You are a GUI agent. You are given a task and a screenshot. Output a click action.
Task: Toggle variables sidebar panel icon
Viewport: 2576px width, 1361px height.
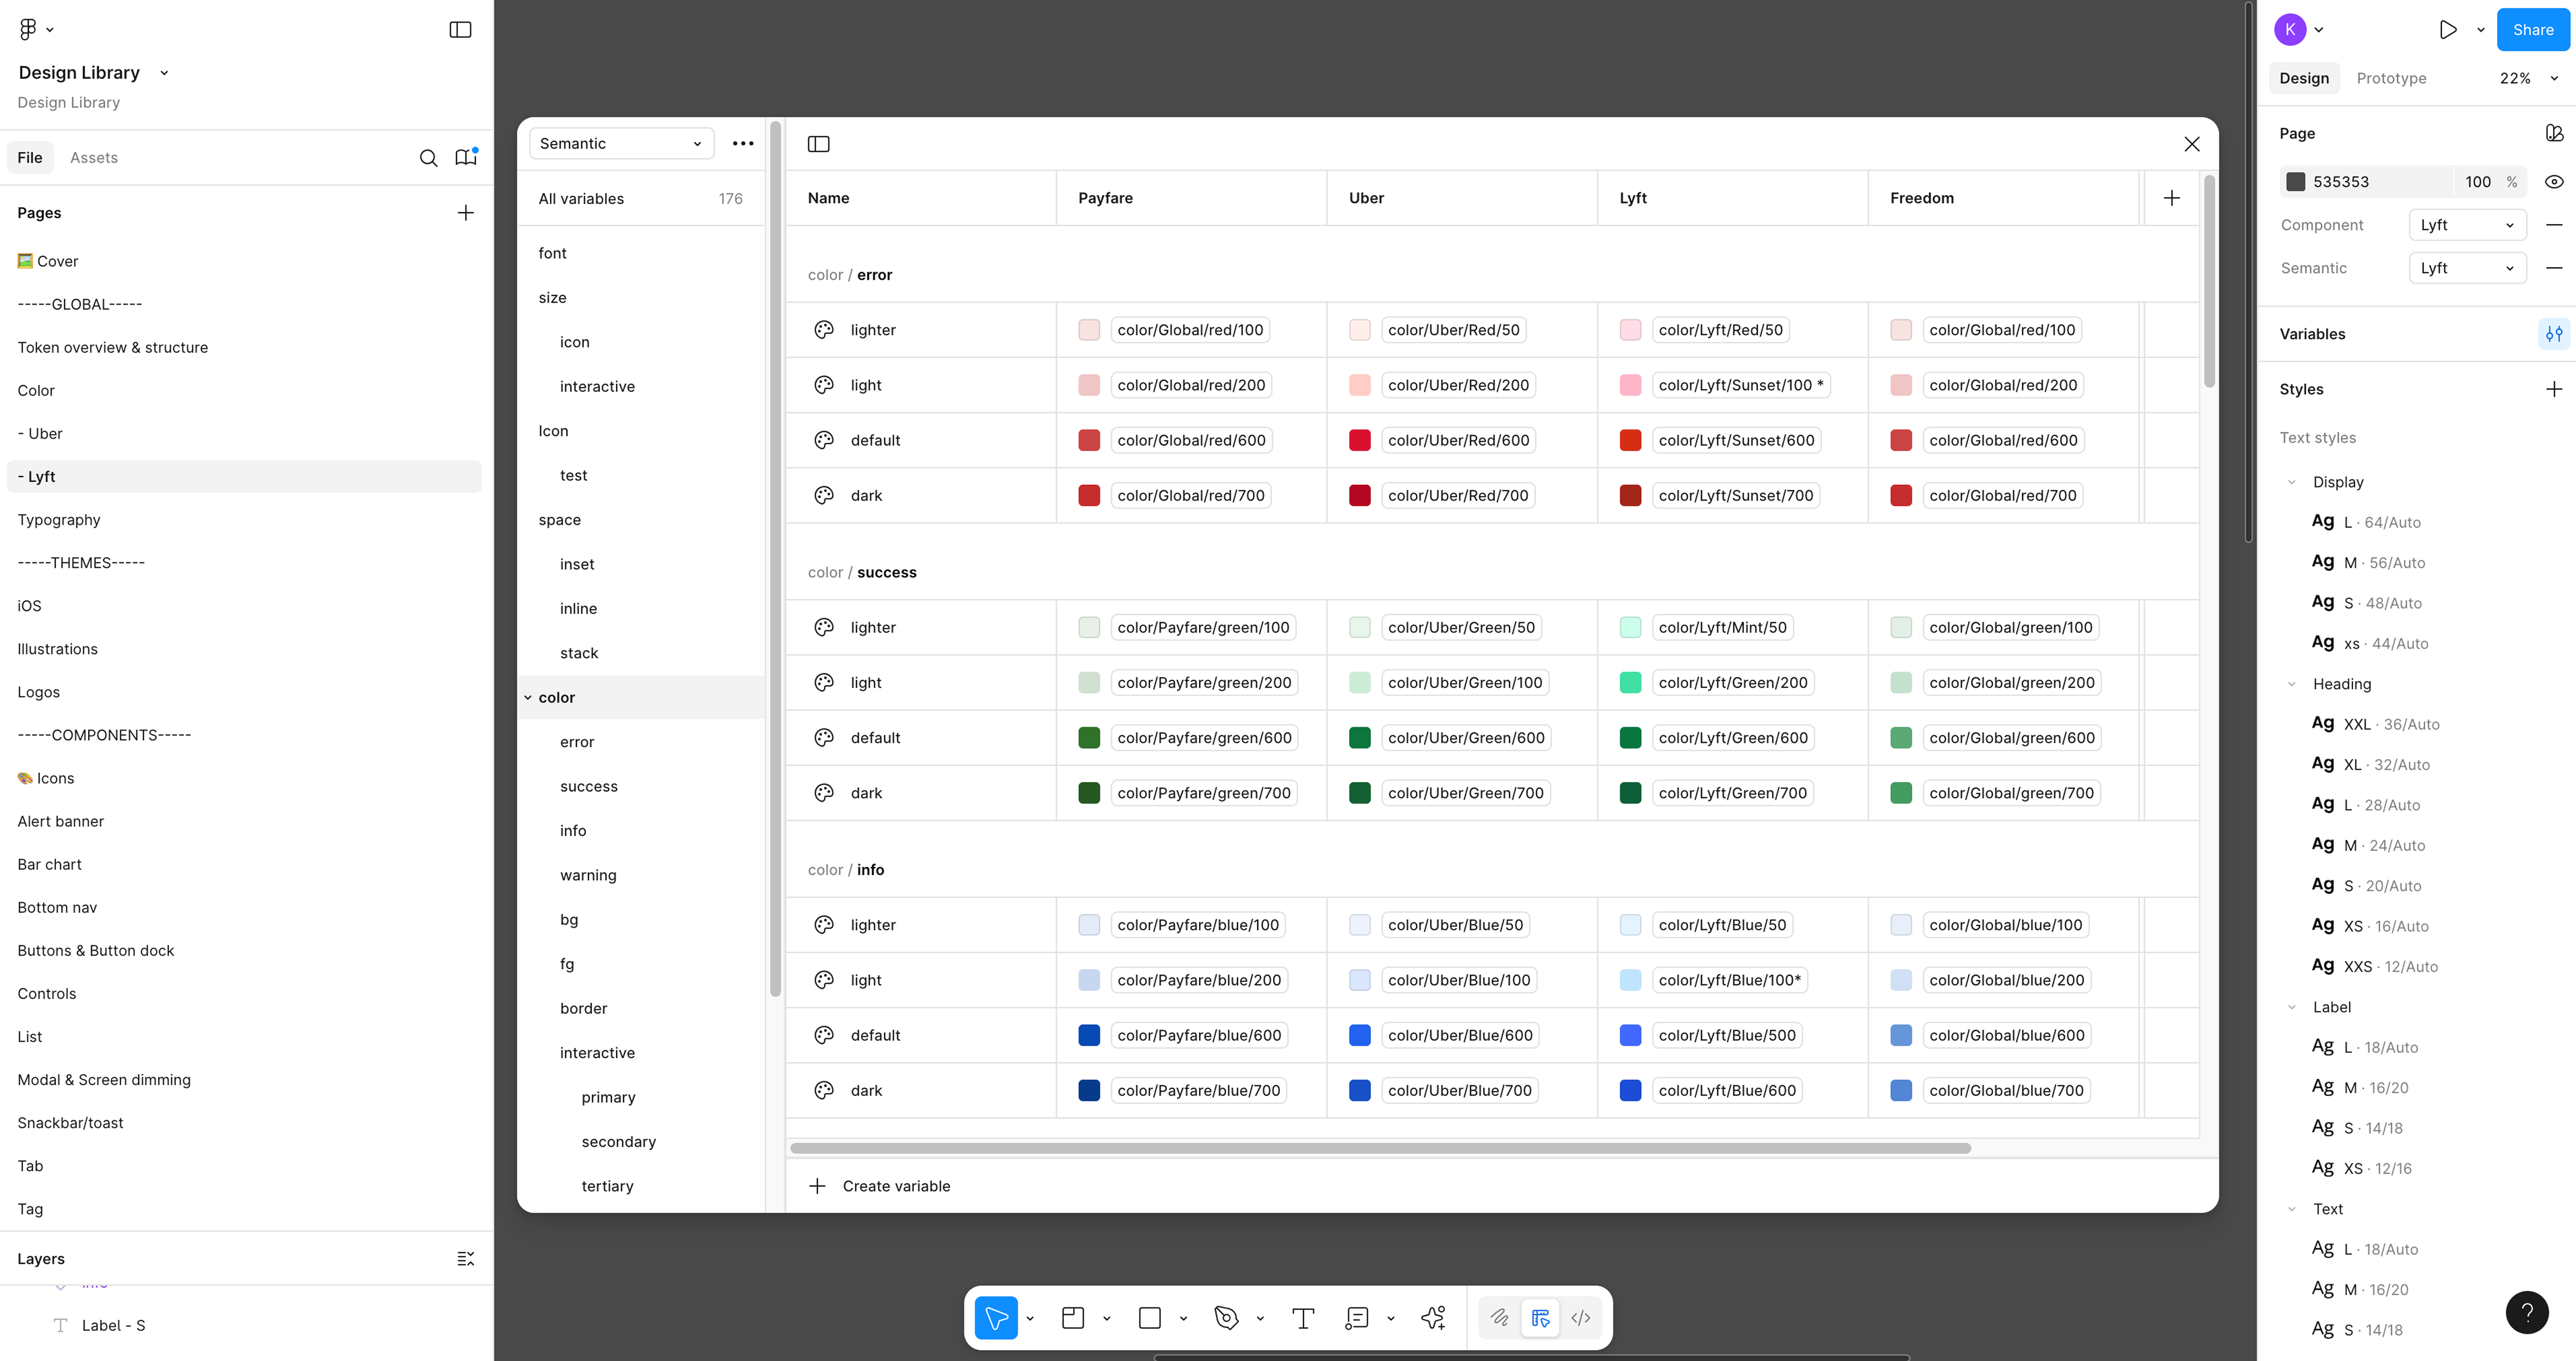tap(818, 144)
